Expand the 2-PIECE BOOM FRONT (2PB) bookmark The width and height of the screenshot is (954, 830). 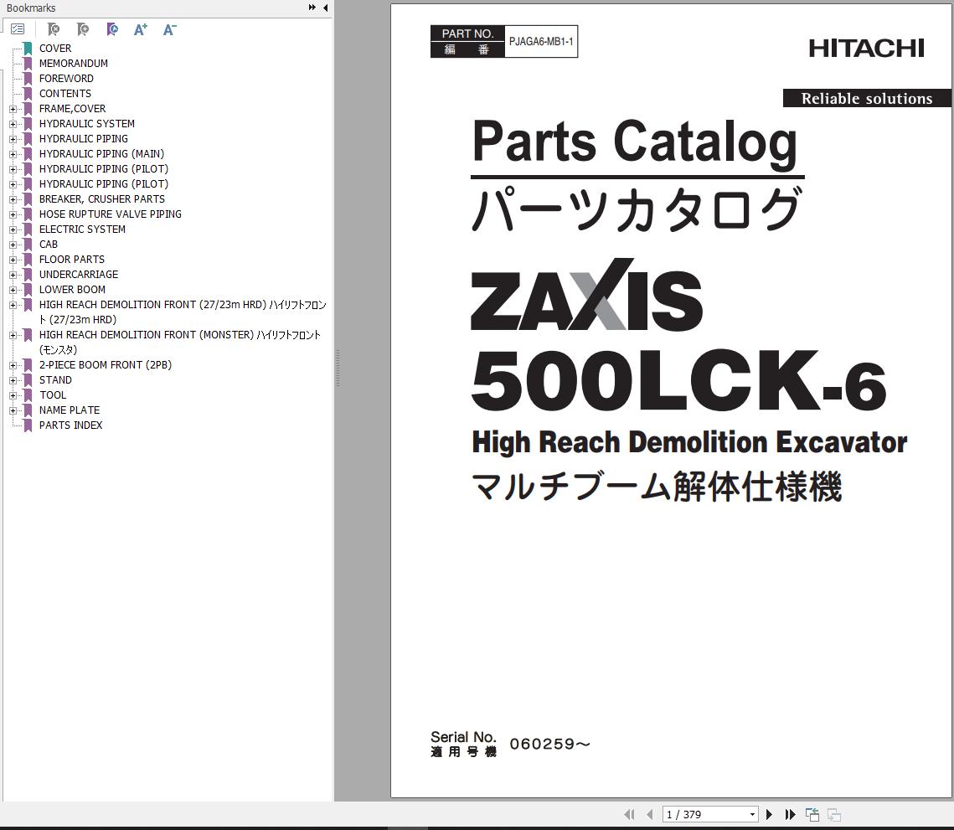click(13, 365)
